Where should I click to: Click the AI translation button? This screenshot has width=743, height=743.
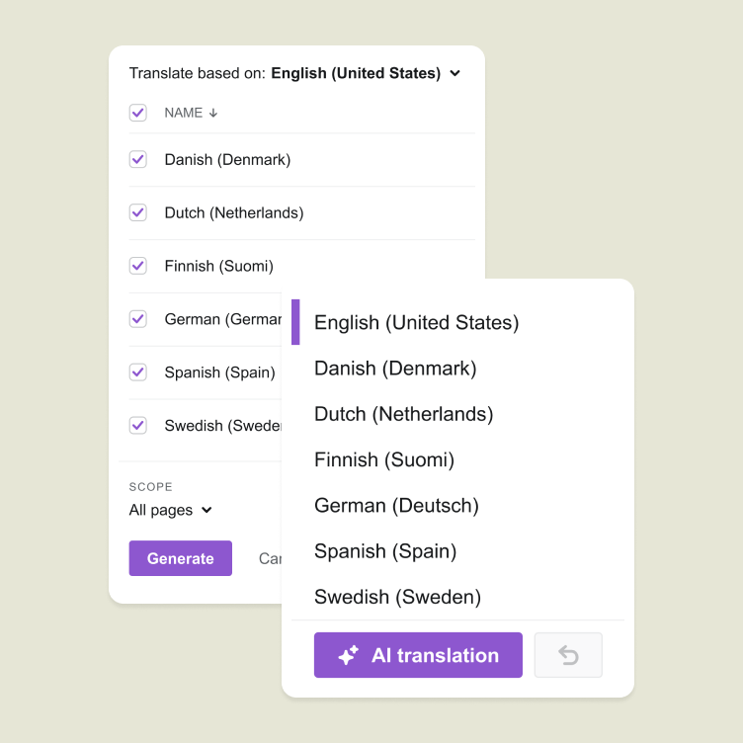[418, 655]
